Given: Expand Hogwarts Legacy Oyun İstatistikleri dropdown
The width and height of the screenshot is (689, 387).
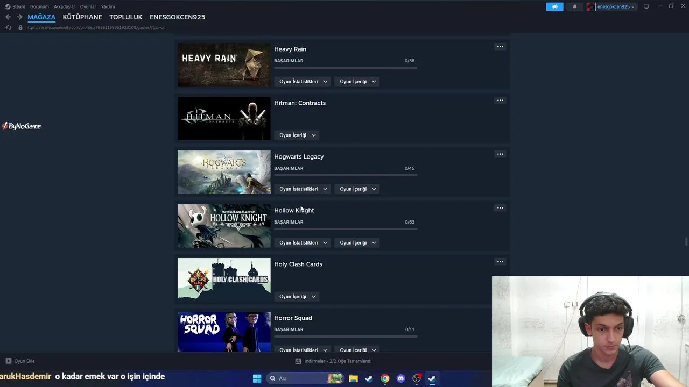Looking at the screenshot, I should [x=303, y=189].
